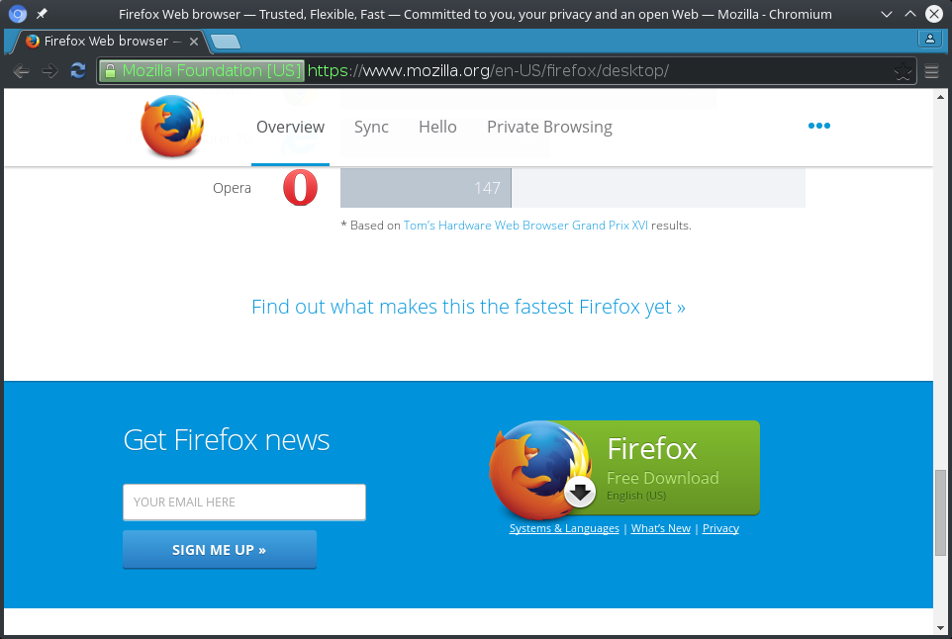The image size is (952, 639).
Task: Open the three-dot more menu in the page nav
Action: click(819, 126)
